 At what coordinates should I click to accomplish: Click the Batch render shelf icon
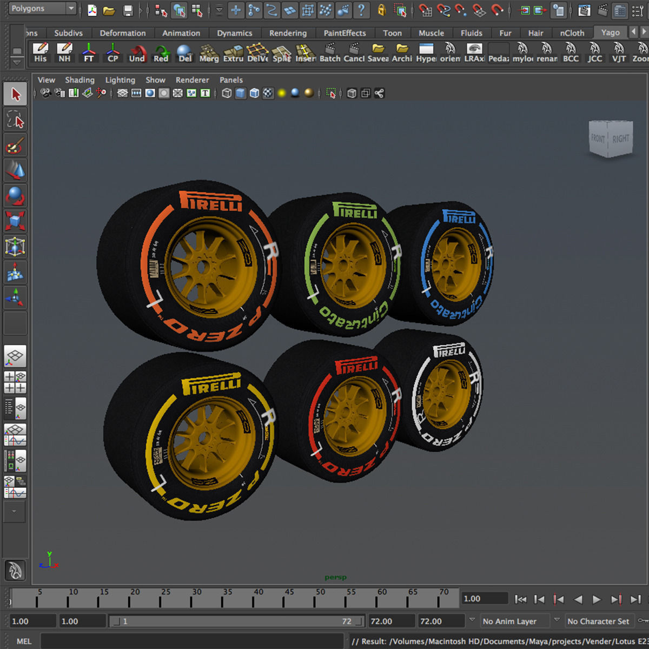[x=330, y=52]
